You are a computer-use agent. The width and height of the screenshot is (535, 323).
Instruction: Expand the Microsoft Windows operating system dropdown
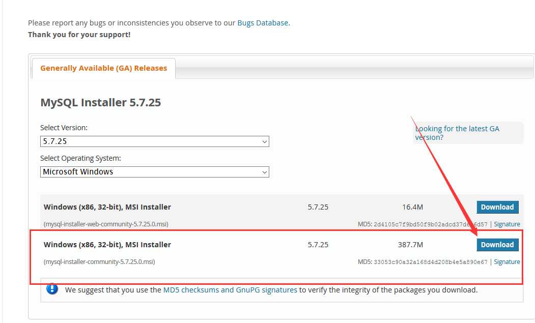coord(155,172)
